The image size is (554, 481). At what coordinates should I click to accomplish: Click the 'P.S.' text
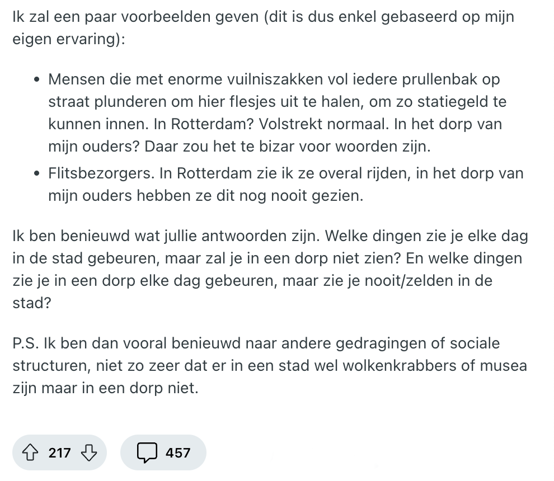[27, 342]
